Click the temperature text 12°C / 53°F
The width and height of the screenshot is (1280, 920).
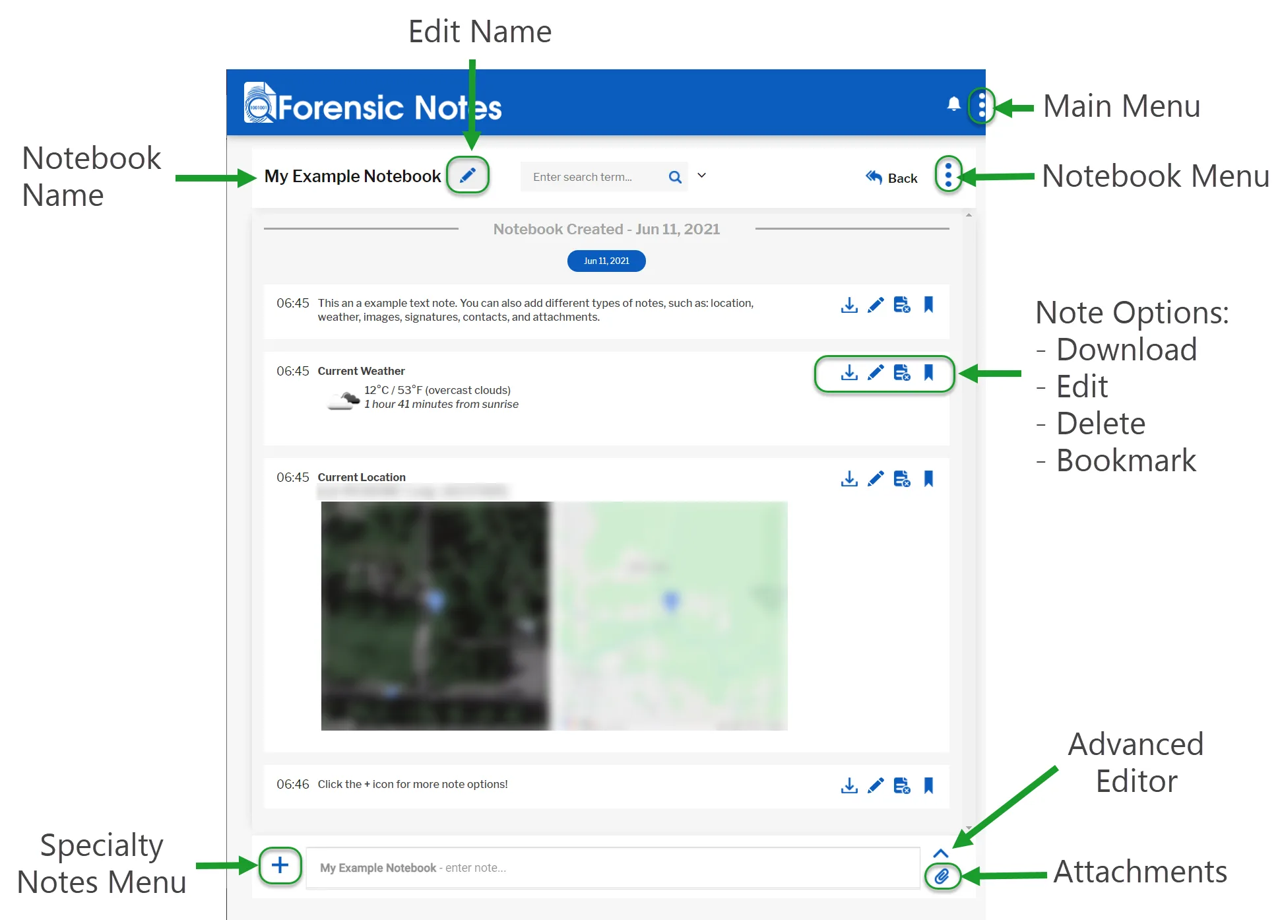tap(393, 390)
